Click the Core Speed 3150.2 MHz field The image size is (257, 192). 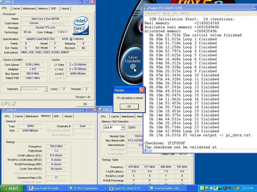point(33,65)
